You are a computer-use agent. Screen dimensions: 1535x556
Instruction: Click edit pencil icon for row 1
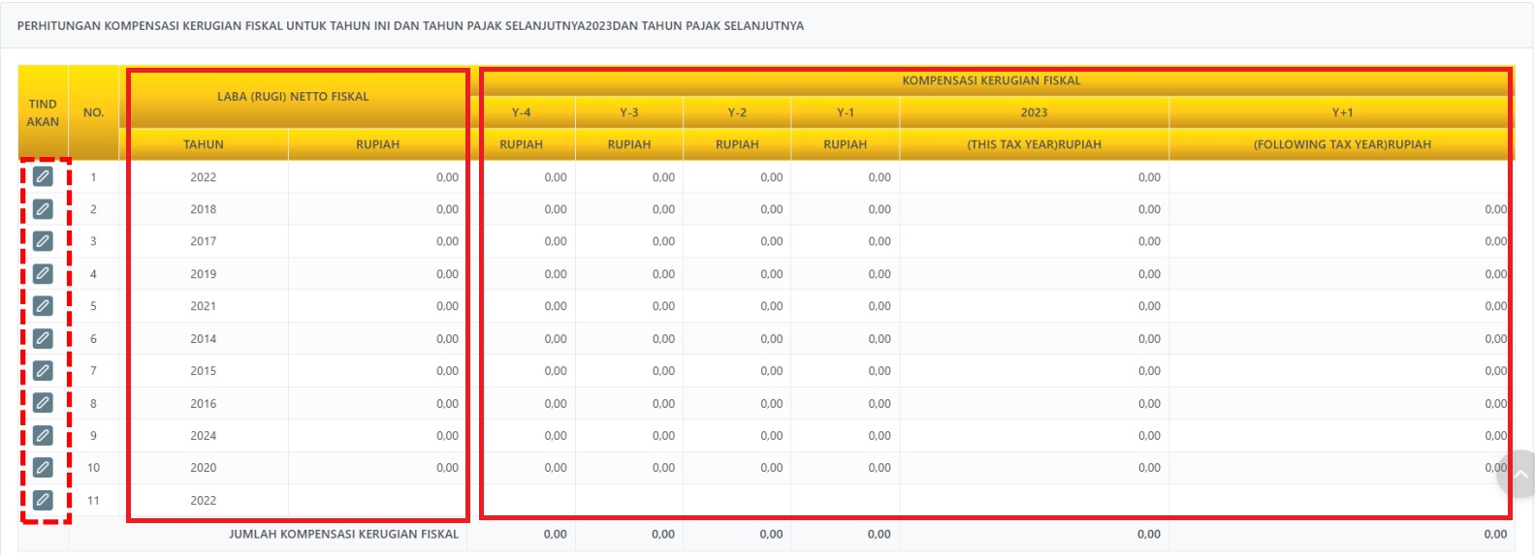43,176
